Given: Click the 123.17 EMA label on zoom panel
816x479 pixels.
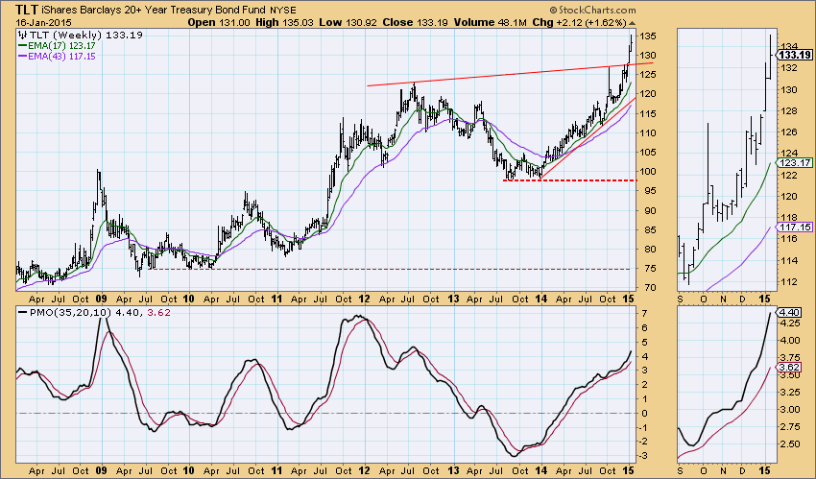Looking at the screenshot, I should (796, 163).
